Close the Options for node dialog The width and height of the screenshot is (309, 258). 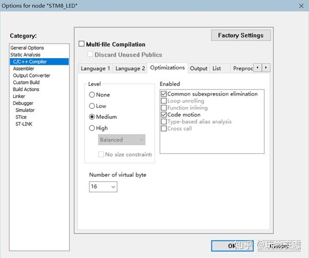pyautogui.click(x=301, y=6)
